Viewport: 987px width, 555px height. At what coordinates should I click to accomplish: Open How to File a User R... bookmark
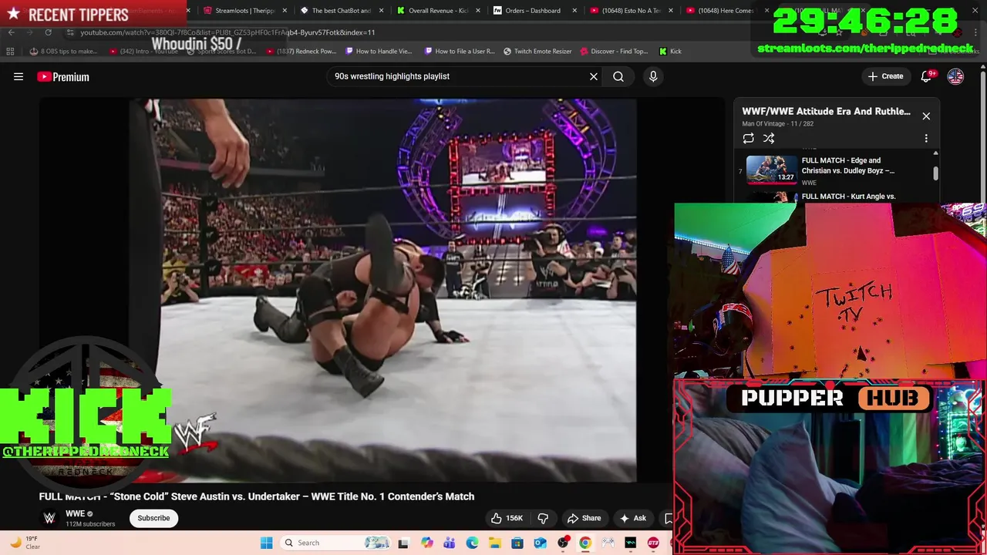point(459,52)
